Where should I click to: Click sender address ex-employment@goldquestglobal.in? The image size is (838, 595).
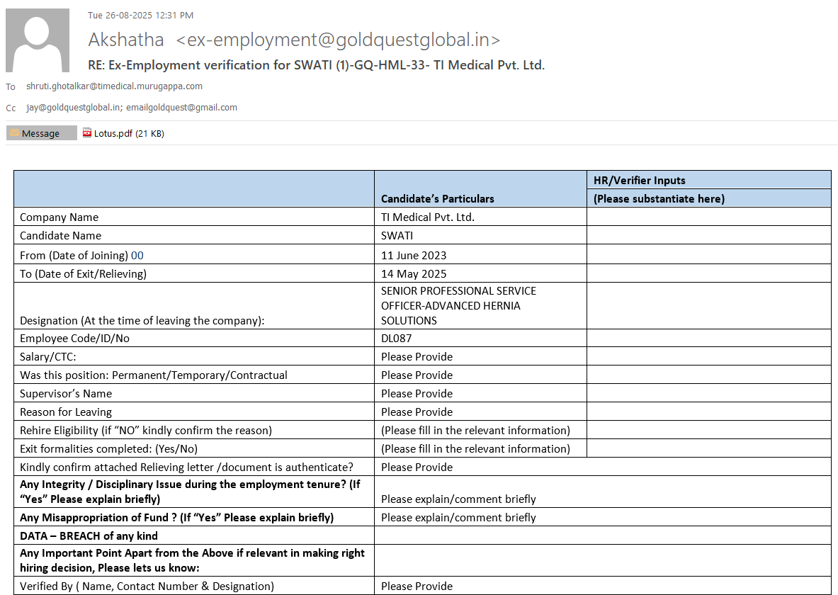pyautogui.click(x=338, y=40)
